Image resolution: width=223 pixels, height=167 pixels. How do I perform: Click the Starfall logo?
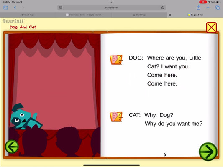[13, 21]
